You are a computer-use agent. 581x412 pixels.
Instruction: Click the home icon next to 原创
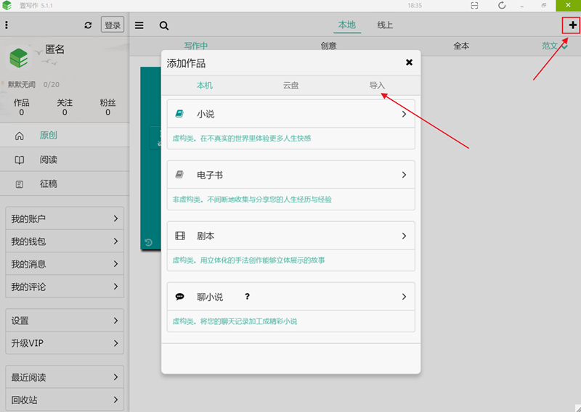point(20,136)
